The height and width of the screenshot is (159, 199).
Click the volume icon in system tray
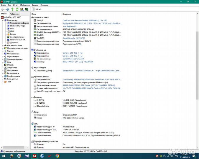pos(172,156)
